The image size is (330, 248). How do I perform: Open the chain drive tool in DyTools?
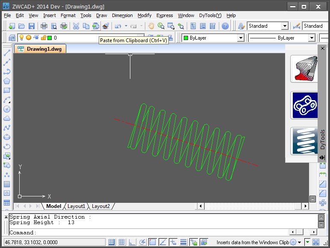pyautogui.click(x=304, y=105)
